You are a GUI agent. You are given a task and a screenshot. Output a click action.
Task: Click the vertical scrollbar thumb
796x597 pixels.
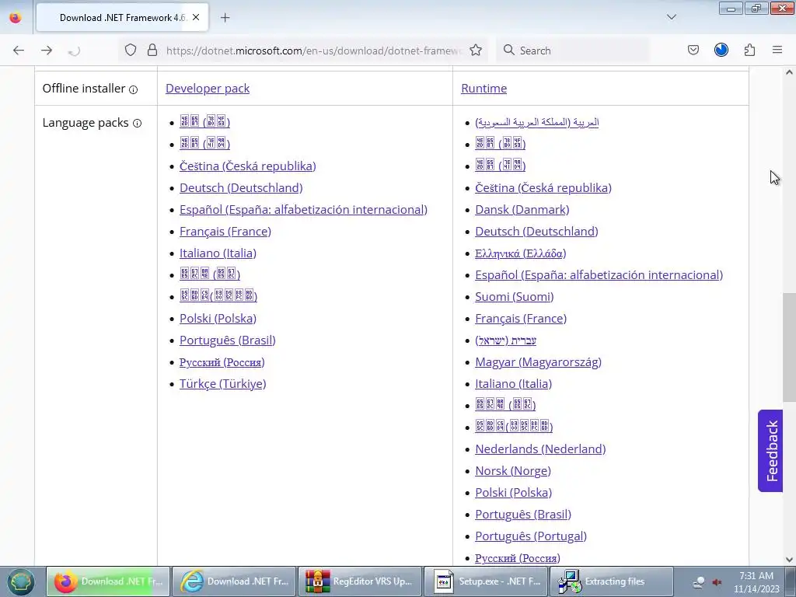789,347
